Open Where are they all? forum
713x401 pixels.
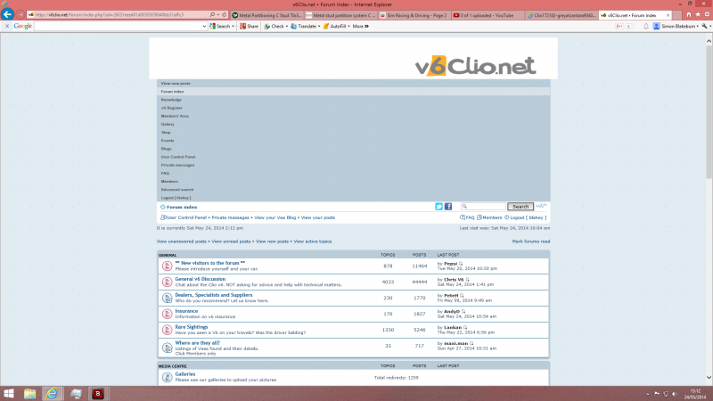(197, 343)
